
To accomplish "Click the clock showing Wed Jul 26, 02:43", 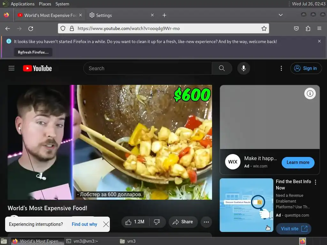I will 309,4.
